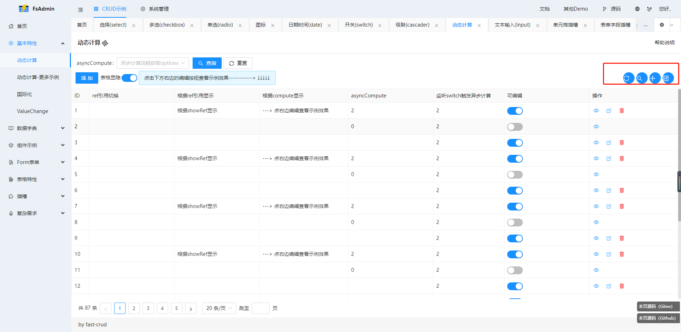
Task: Edit row 9 using the edit icon
Action: click(609, 238)
